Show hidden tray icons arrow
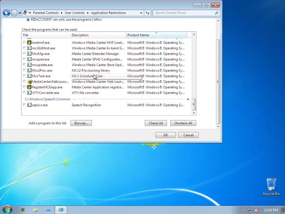 243,210
